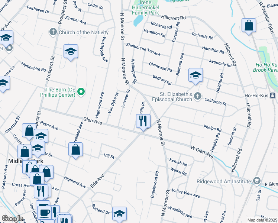The height and width of the screenshot is (223, 278).
Task: Click the Ridgewood Art Institute label
Action: click(224, 181)
